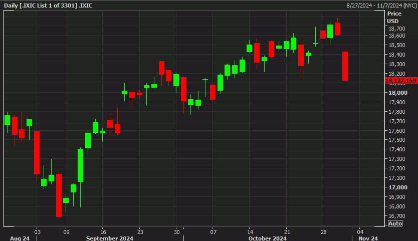
Task: Click the 16 date tick label
Action: pyautogui.click(x=103, y=232)
